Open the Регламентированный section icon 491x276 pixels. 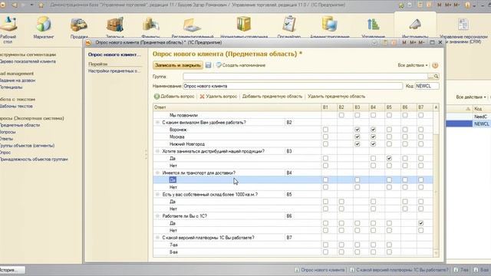coord(192,25)
